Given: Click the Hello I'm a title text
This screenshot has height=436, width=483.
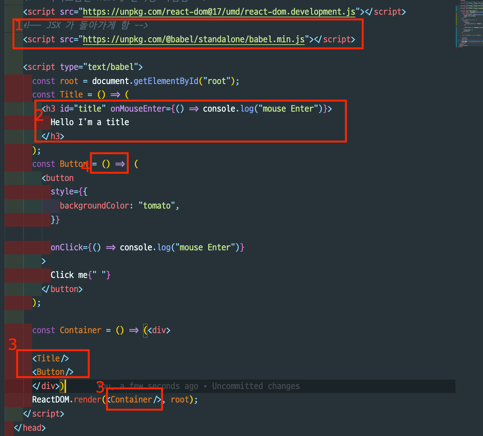Looking at the screenshot, I should [90, 122].
